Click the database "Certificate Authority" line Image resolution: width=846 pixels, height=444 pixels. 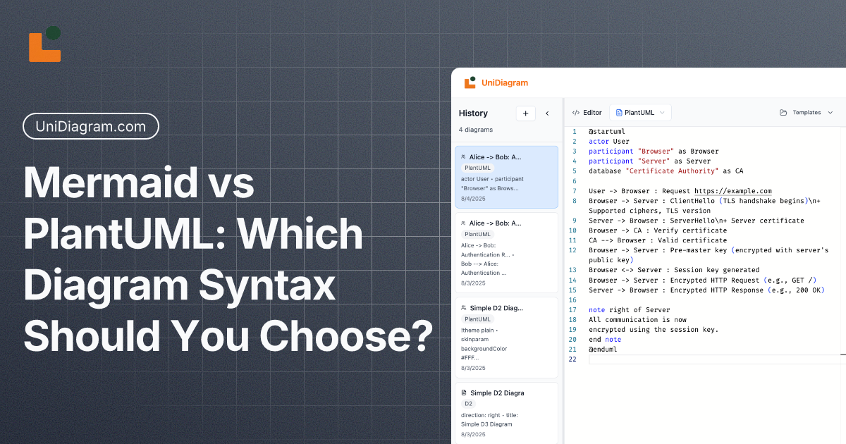coord(666,171)
